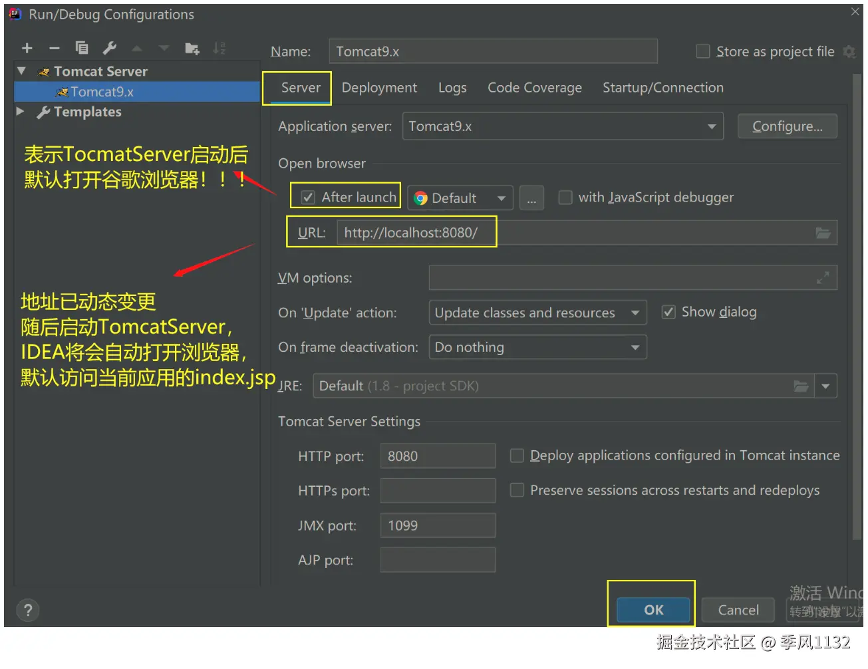Viewport: 868px width, 669px height.
Task: Click the Configure... button
Action: tap(788, 126)
